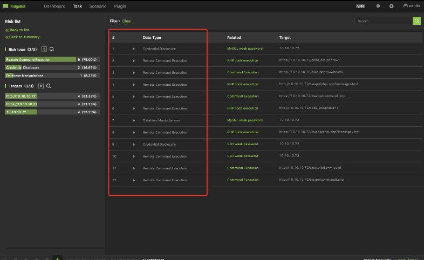
Task: Click the Risk type search magnifier icon
Action: [x=52, y=49]
